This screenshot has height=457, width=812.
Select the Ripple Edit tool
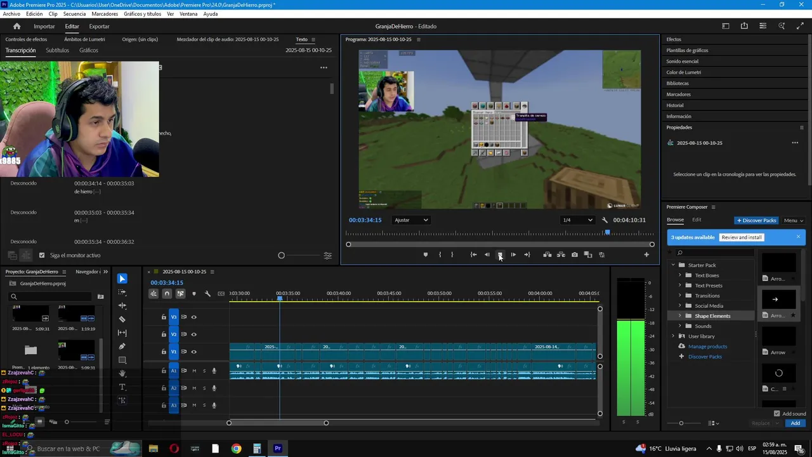[x=122, y=305]
